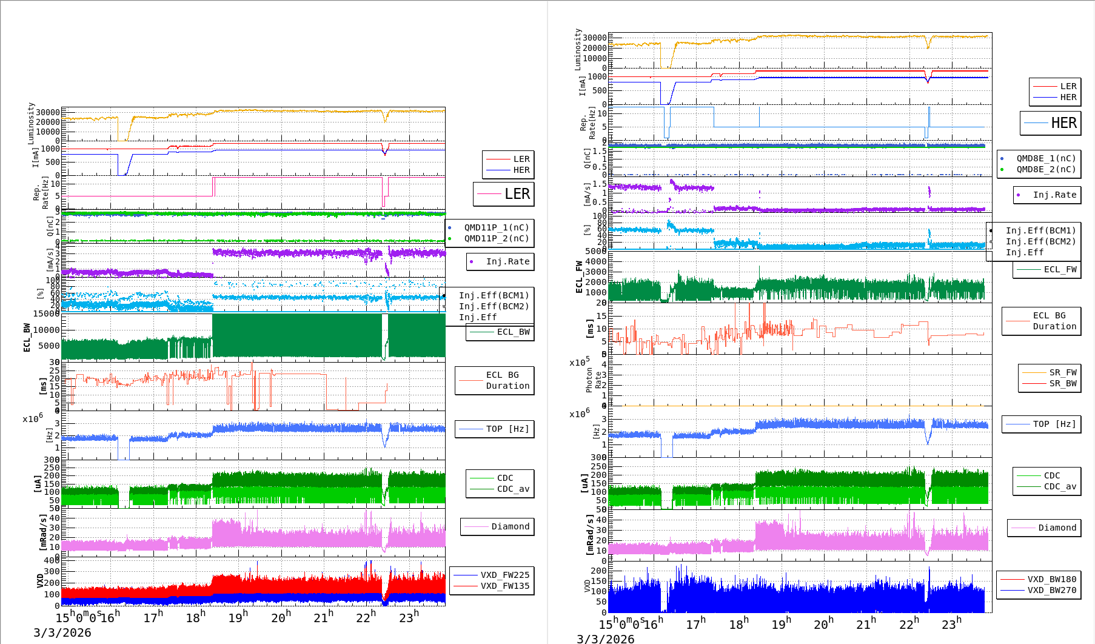This screenshot has height=644, width=1095.
Task: Click the QMD11P_1(nC) blue legend marker
Action: pyautogui.click(x=450, y=228)
